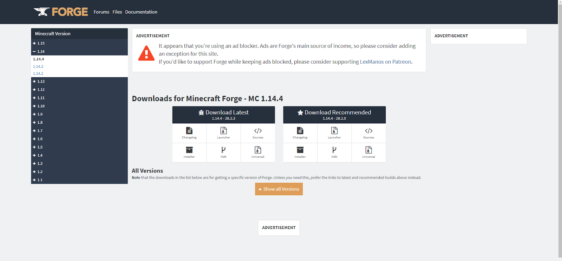Click 'Downloads for Minecraft Forge - MC 1.14.4' heading

(207, 99)
